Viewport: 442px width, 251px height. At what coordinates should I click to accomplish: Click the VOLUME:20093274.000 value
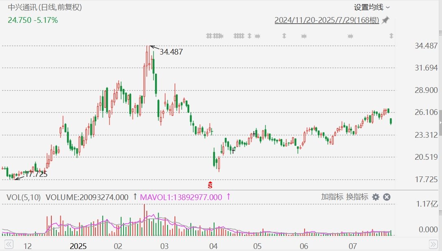[87, 197]
